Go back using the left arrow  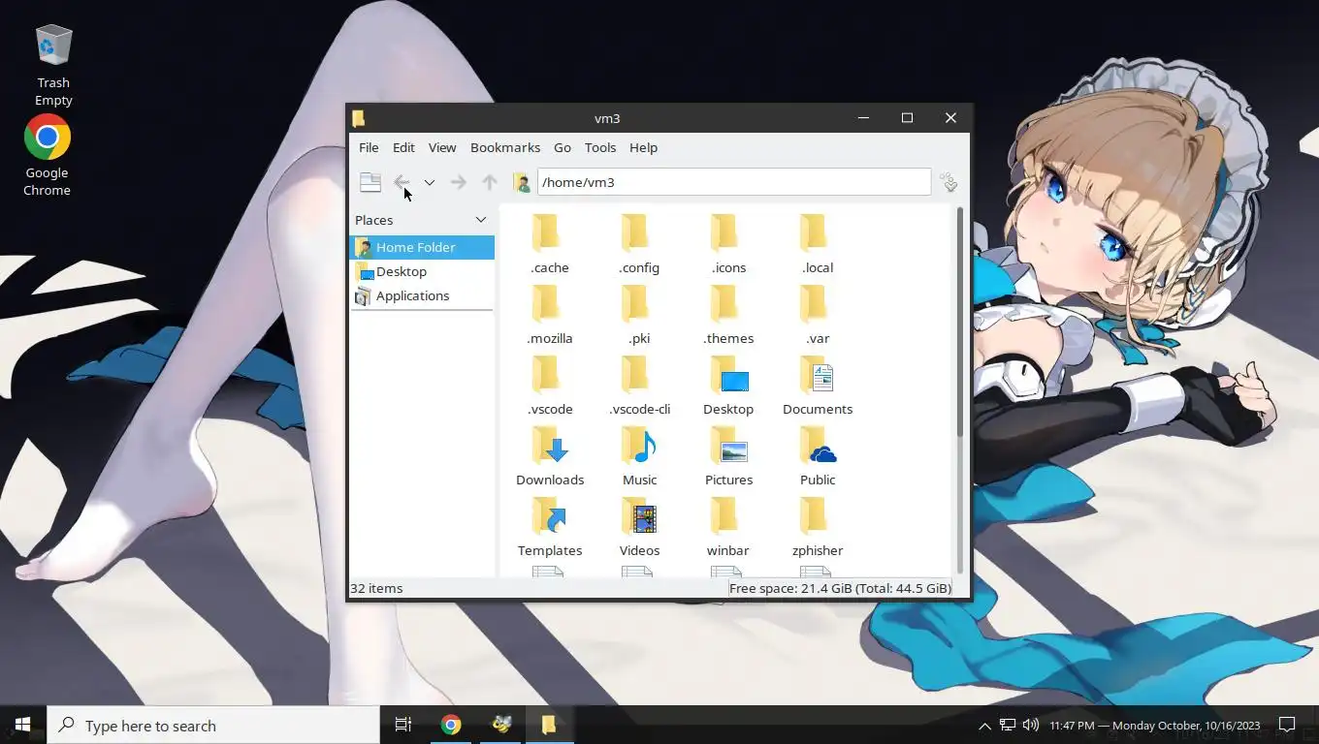tap(402, 182)
